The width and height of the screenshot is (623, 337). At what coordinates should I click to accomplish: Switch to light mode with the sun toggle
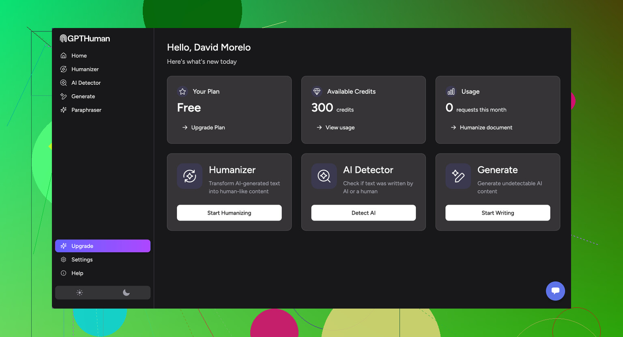[x=79, y=292]
